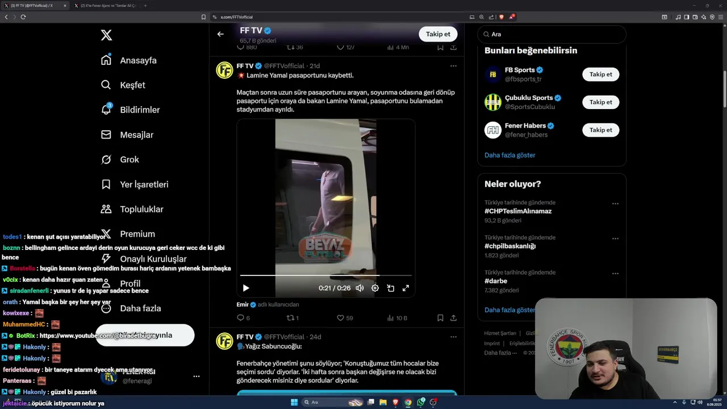Open Fener Habers profile name

(525, 126)
